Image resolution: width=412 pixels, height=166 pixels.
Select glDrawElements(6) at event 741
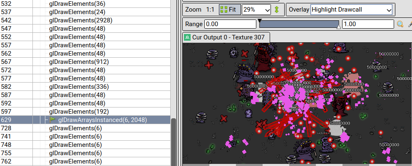(75, 137)
